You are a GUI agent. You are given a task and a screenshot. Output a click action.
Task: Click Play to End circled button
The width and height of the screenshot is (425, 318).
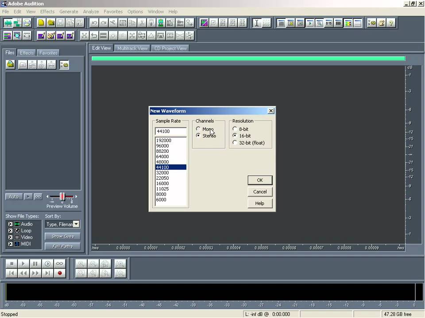(47, 263)
